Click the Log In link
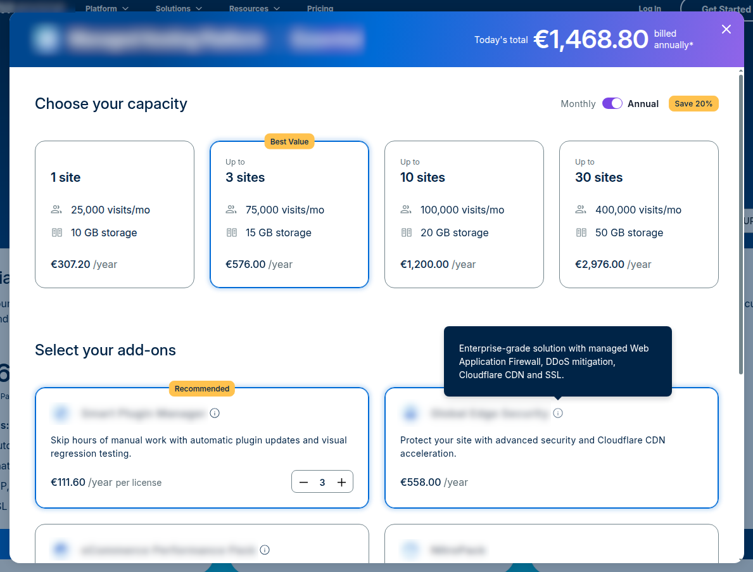Viewport: 753px width, 572px height. click(x=649, y=9)
